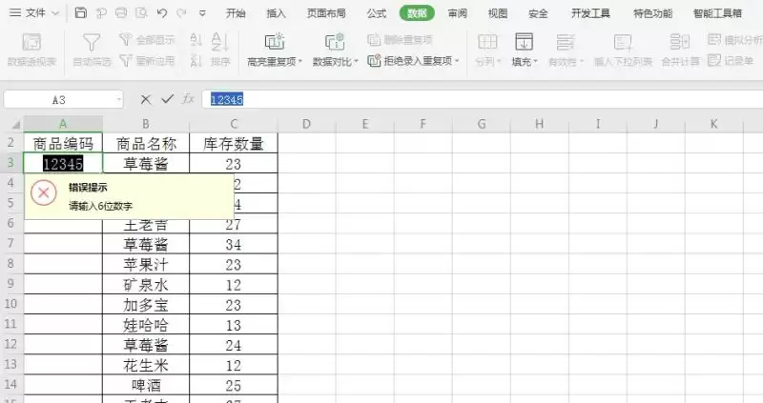Click the Save icon in quick toolbar
The width and height of the screenshot is (763, 403).
(81, 13)
